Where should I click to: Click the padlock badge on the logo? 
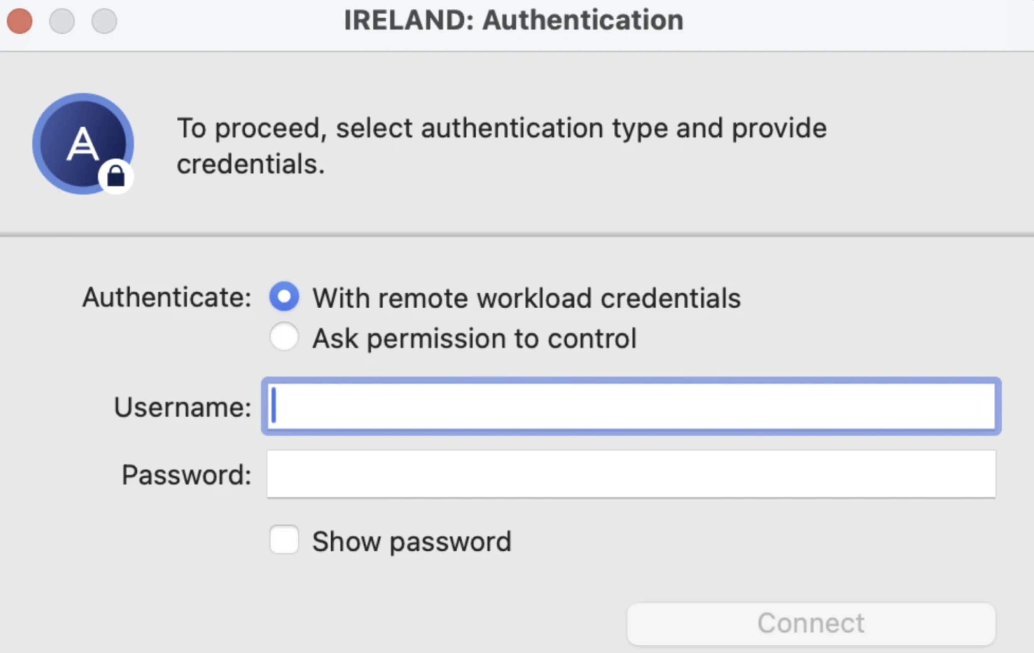coord(115,177)
